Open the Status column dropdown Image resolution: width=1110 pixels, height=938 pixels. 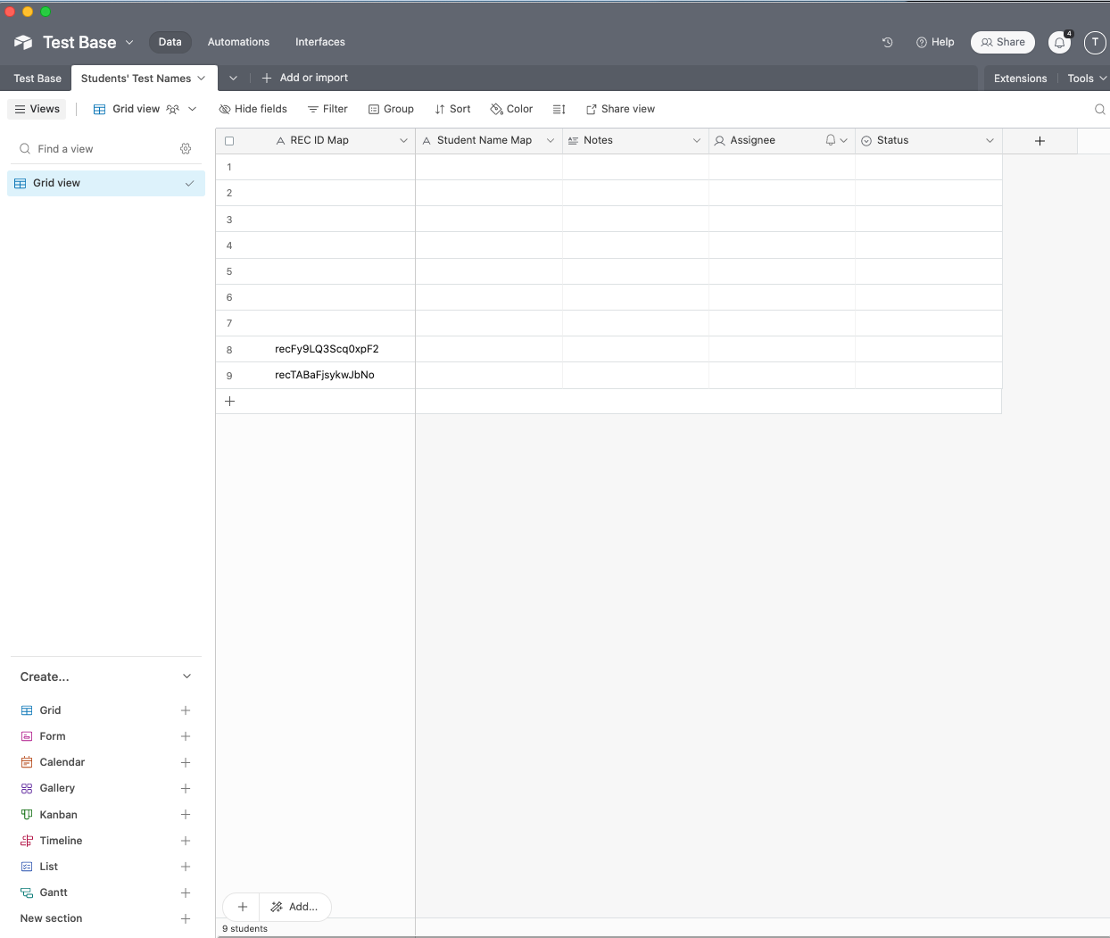click(x=990, y=140)
